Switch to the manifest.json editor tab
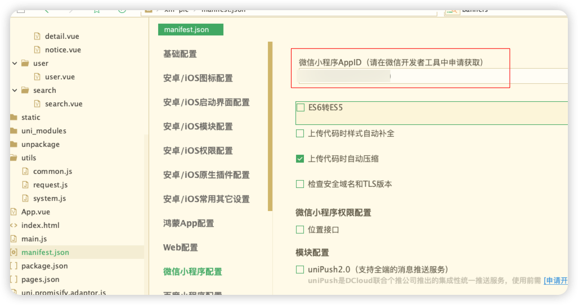This screenshot has height=305, width=578. [x=191, y=29]
